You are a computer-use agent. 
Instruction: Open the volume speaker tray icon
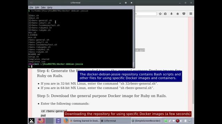point(181,121)
